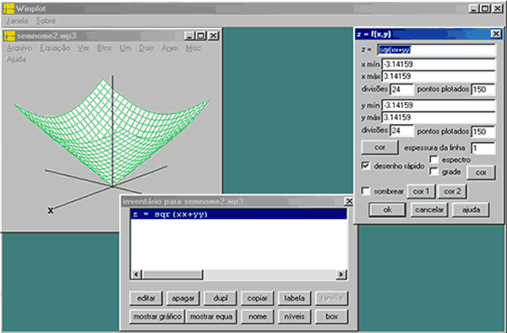Screen dimensions: 507x333
Task: Choose shading color via cor 1 button
Action: click(x=421, y=191)
